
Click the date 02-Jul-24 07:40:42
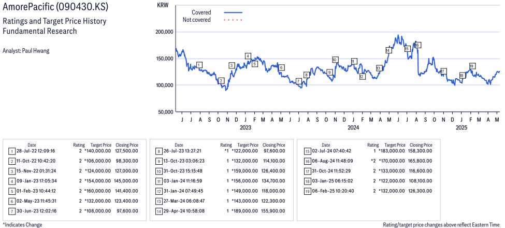[331, 151]
